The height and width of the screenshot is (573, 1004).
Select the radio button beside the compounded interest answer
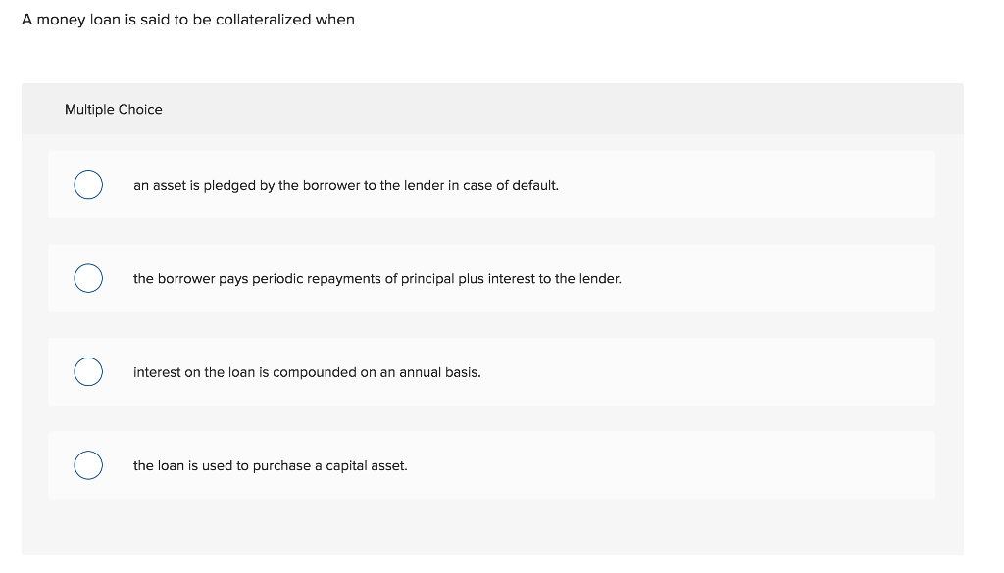(87, 371)
